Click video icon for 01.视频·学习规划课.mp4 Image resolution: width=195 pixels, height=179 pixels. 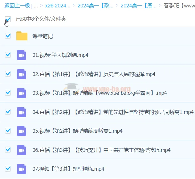pos(22,55)
